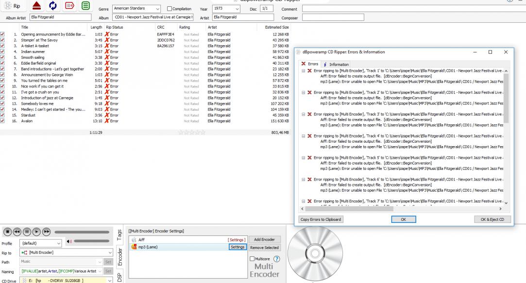Click the Rip button
This screenshot has width=526, height=283.
point(13,6)
